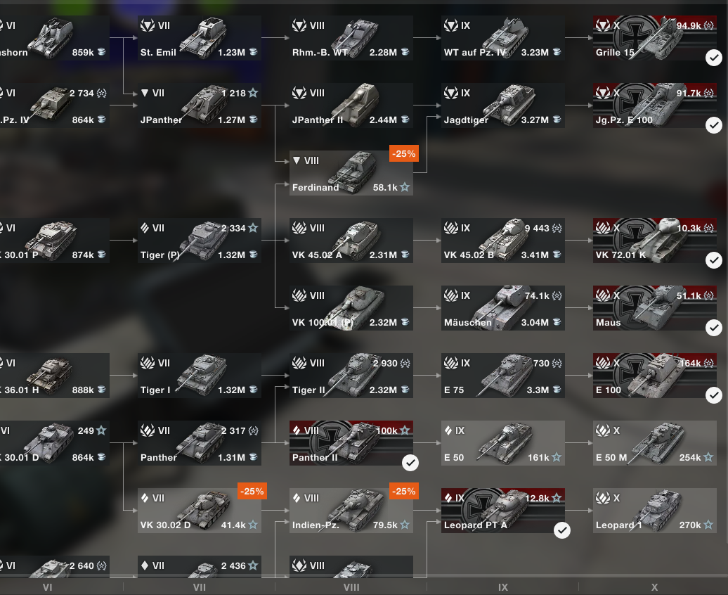Choose the Leopard 1 tank thumbnail

tap(659, 510)
